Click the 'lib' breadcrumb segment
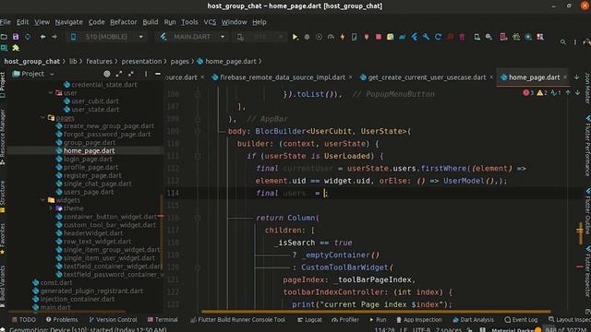This screenshot has width=591, height=332. [x=73, y=61]
